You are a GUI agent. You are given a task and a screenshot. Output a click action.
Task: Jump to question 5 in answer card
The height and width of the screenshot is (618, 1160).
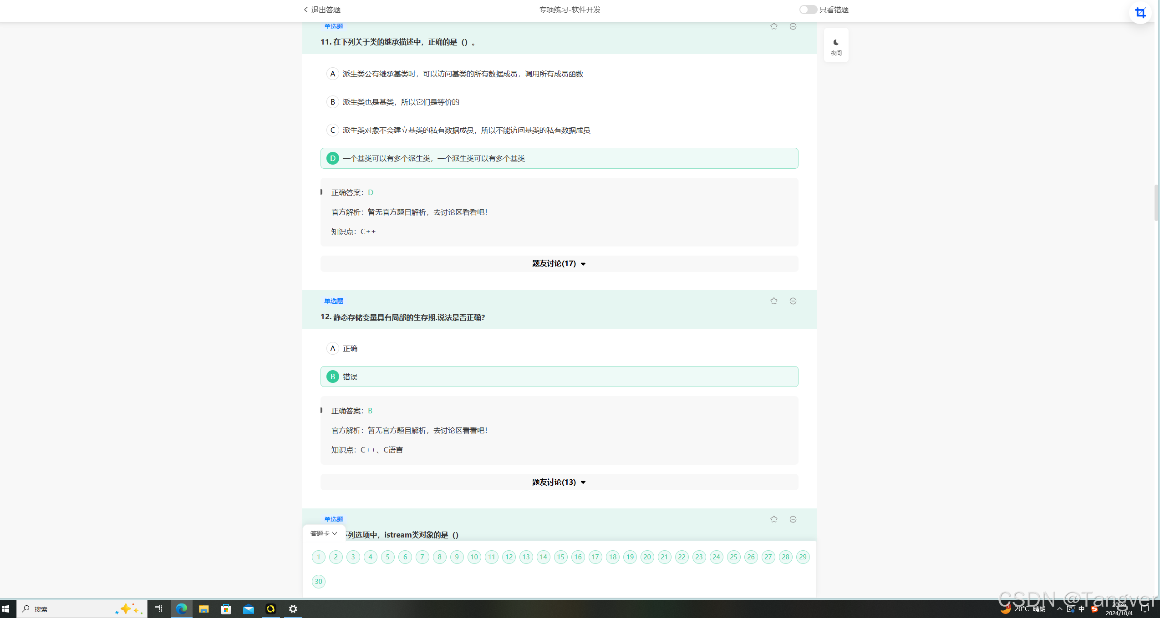[388, 557]
